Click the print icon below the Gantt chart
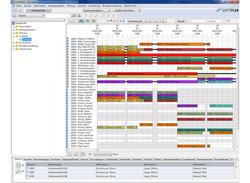 (x=76, y=154)
